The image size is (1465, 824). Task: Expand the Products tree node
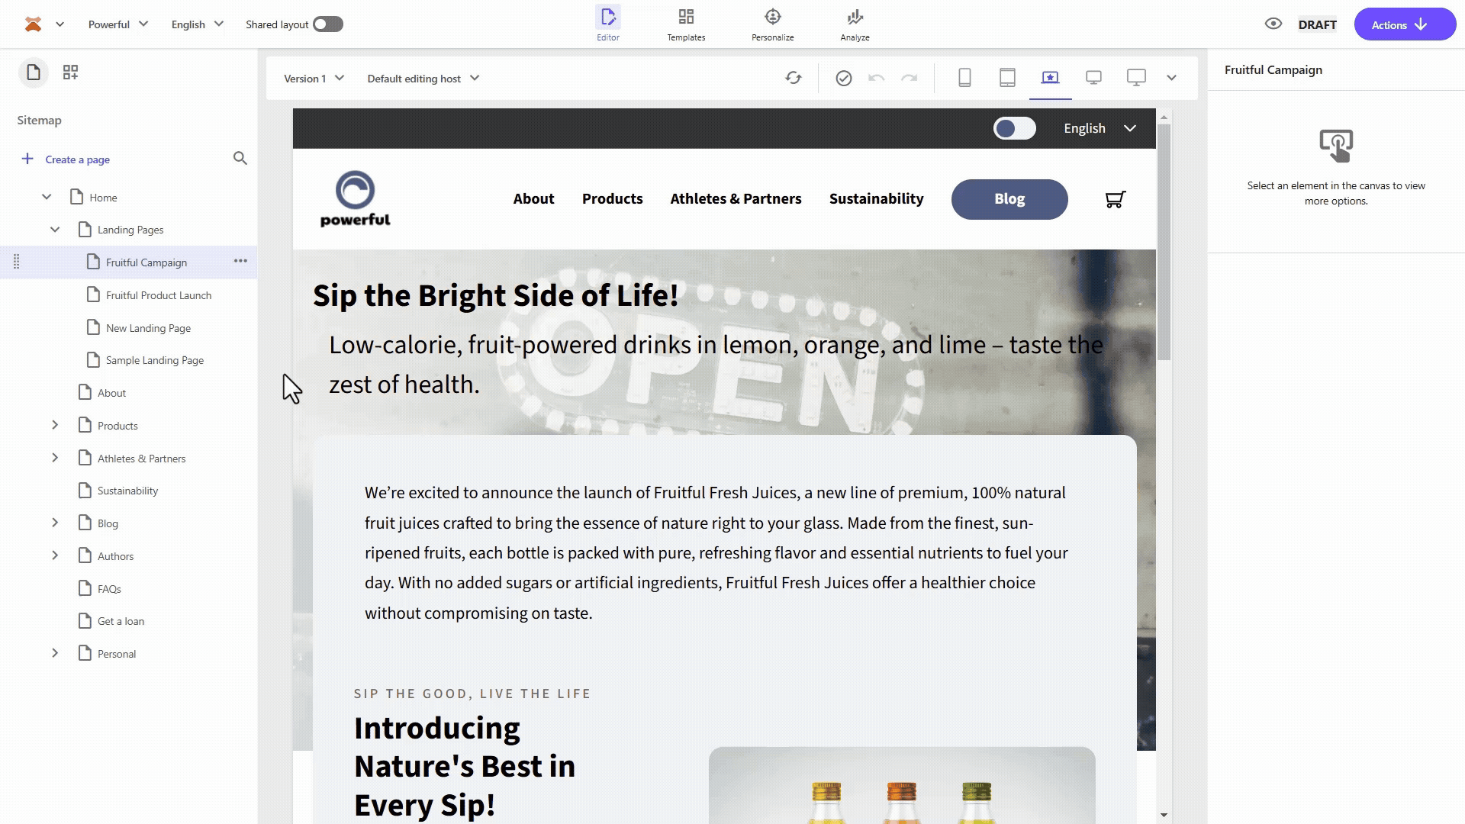tap(55, 425)
